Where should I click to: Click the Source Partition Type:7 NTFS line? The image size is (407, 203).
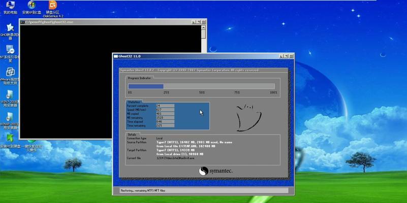click(x=194, y=142)
